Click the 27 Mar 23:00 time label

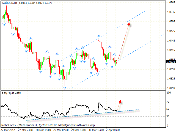pos(26,130)
